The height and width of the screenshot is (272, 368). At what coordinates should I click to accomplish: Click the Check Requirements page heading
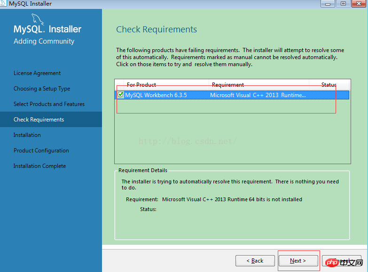pyautogui.click(x=157, y=30)
